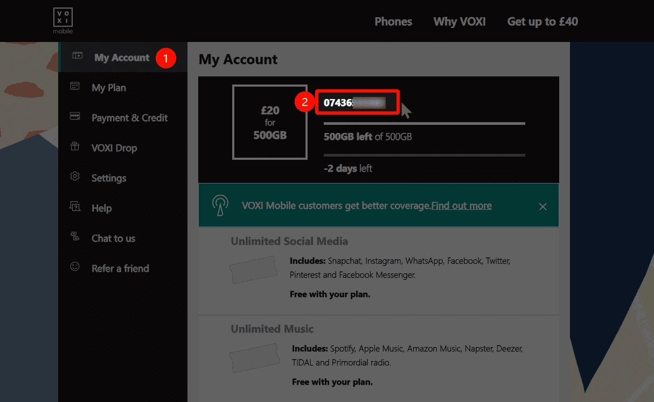The width and height of the screenshot is (654, 402).
Task: Open the Phones menu in header
Action: (393, 22)
